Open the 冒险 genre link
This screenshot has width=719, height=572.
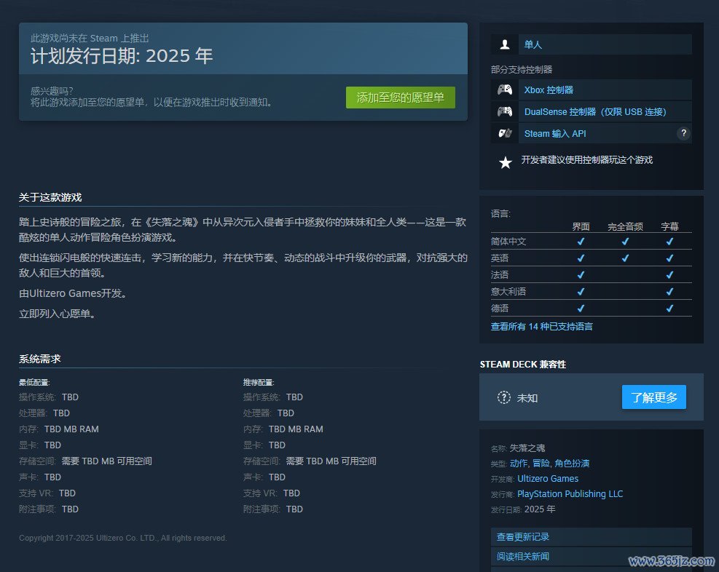tap(541, 464)
